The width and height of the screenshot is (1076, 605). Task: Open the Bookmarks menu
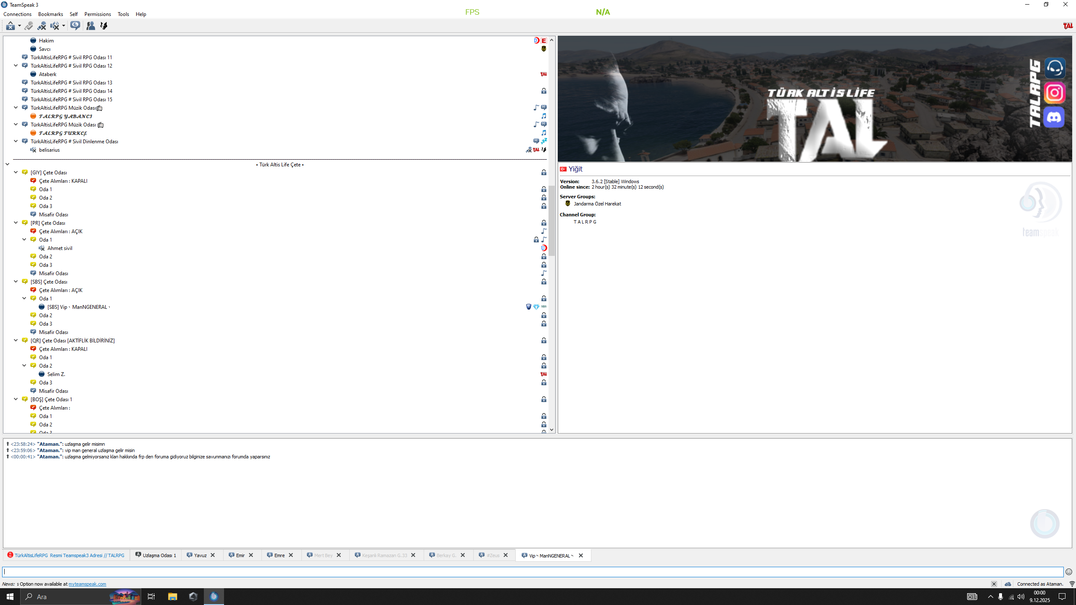tap(50, 14)
